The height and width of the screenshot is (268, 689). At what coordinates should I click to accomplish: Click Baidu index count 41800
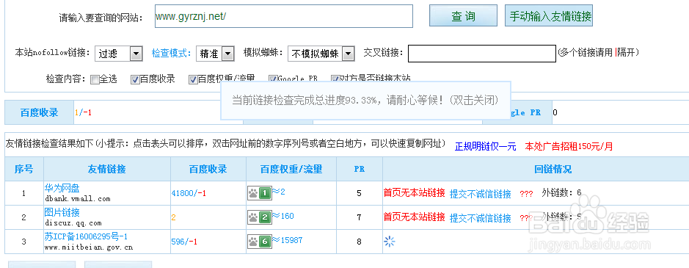coord(183,193)
